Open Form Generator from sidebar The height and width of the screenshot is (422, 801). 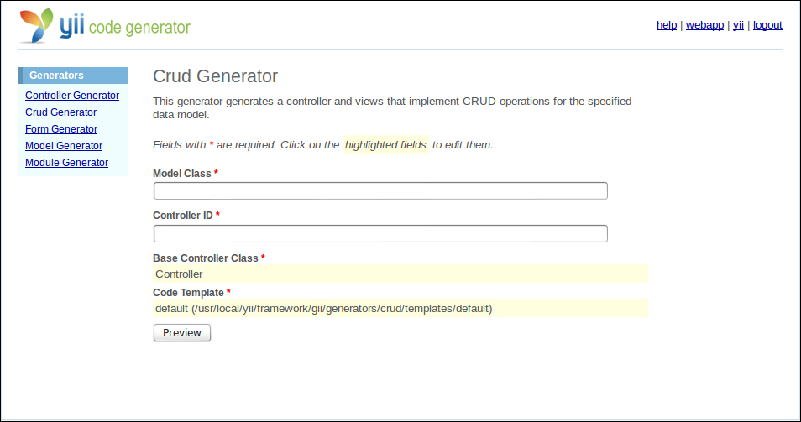click(x=61, y=129)
